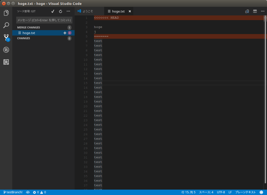This screenshot has height=195, width=267.
Task: Switch to the ようこそ tab
Action: coord(89,11)
